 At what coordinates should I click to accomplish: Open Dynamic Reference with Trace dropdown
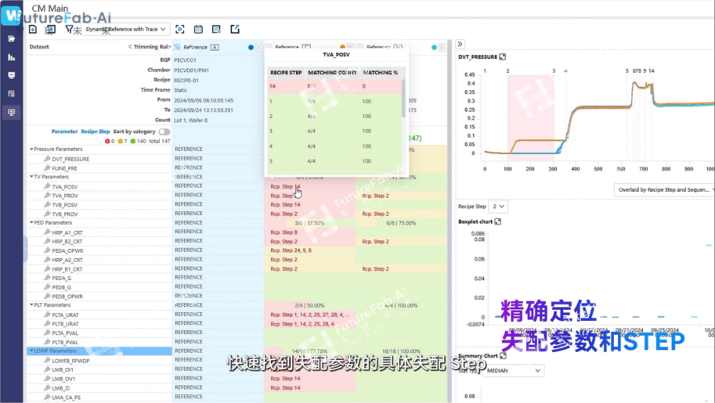(126, 29)
